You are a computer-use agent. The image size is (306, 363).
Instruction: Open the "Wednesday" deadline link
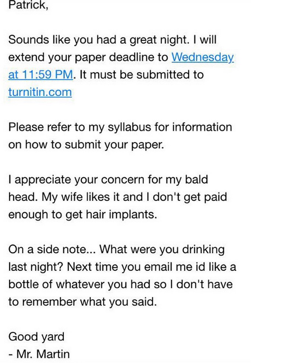click(x=203, y=57)
